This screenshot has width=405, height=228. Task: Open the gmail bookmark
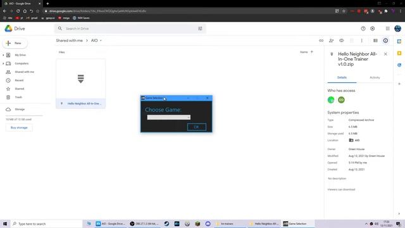(x=32, y=18)
